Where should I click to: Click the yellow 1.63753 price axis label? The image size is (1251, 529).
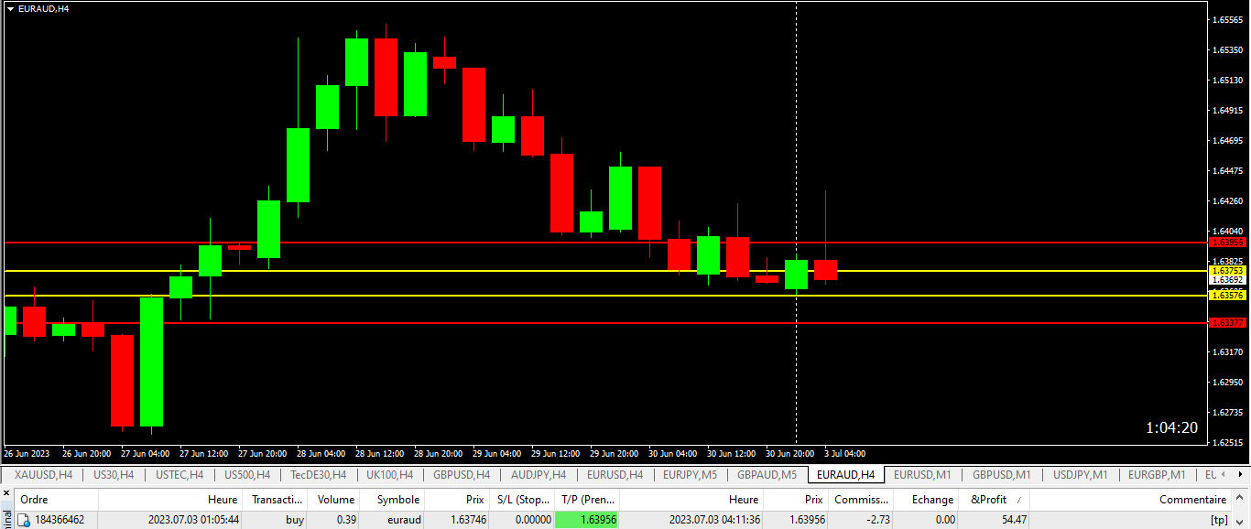[x=1227, y=271]
